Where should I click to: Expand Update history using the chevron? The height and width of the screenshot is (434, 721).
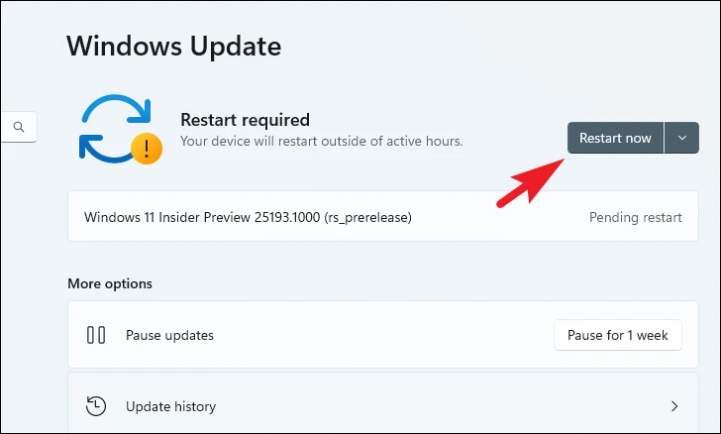(674, 406)
